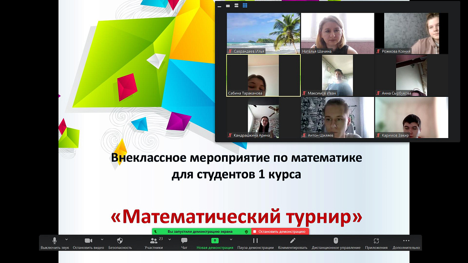Screen dimensions: 468x263
Task: Unmute Антон Шиляев's red microphone indicator
Action: 305,135
